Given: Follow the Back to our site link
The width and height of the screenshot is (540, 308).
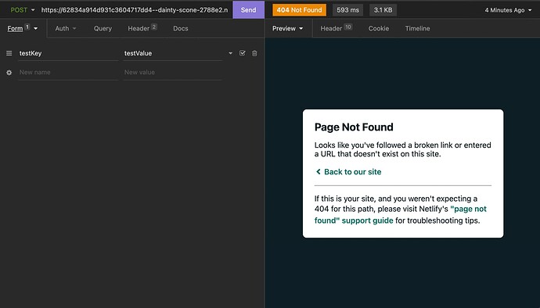Looking at the screenshot, I should click(x=348, y=172).
